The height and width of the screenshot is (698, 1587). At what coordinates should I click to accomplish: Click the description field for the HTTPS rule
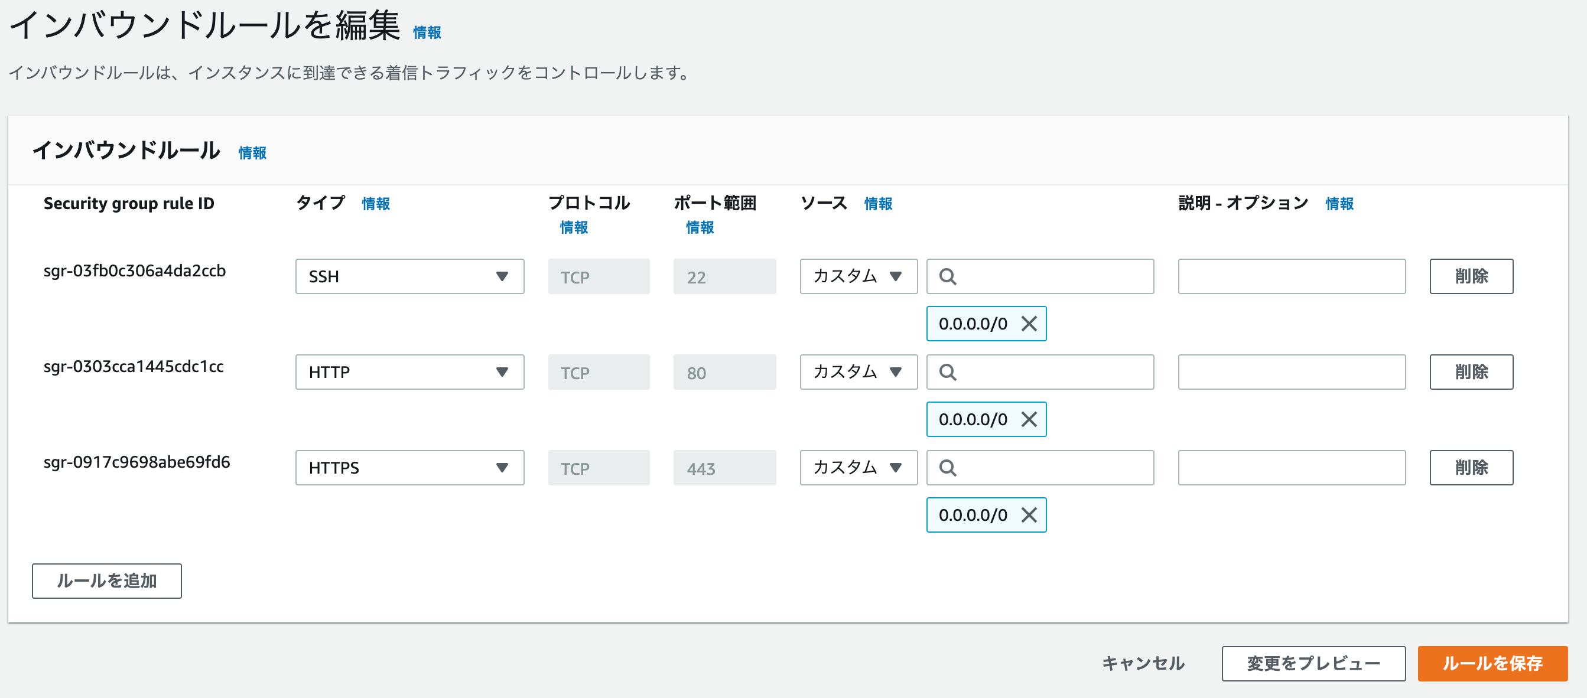(1292, 468)
